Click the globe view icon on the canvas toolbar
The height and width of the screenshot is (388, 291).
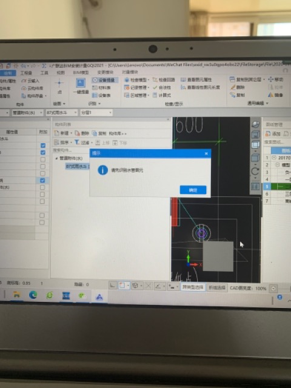click(x=255, y=124)
